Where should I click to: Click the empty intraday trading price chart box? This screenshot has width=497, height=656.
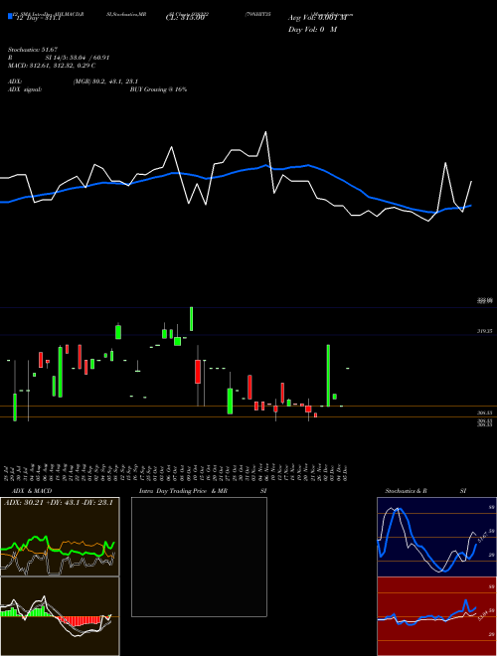[199, 557]
